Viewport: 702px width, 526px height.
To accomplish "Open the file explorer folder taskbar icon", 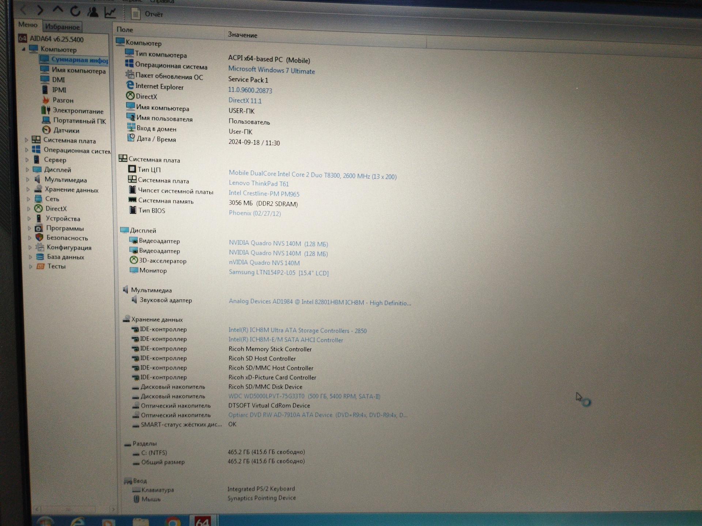I will click(140, 522).
